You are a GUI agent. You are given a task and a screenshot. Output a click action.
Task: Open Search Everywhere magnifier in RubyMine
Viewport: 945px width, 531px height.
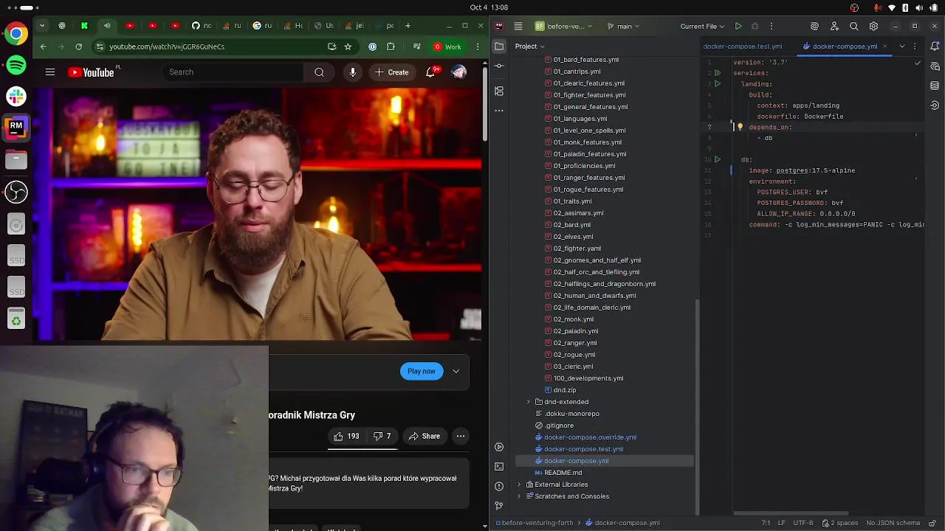coord(854,26)
